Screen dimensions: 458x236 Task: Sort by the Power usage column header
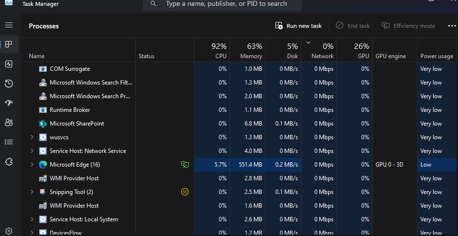[437, 51]
